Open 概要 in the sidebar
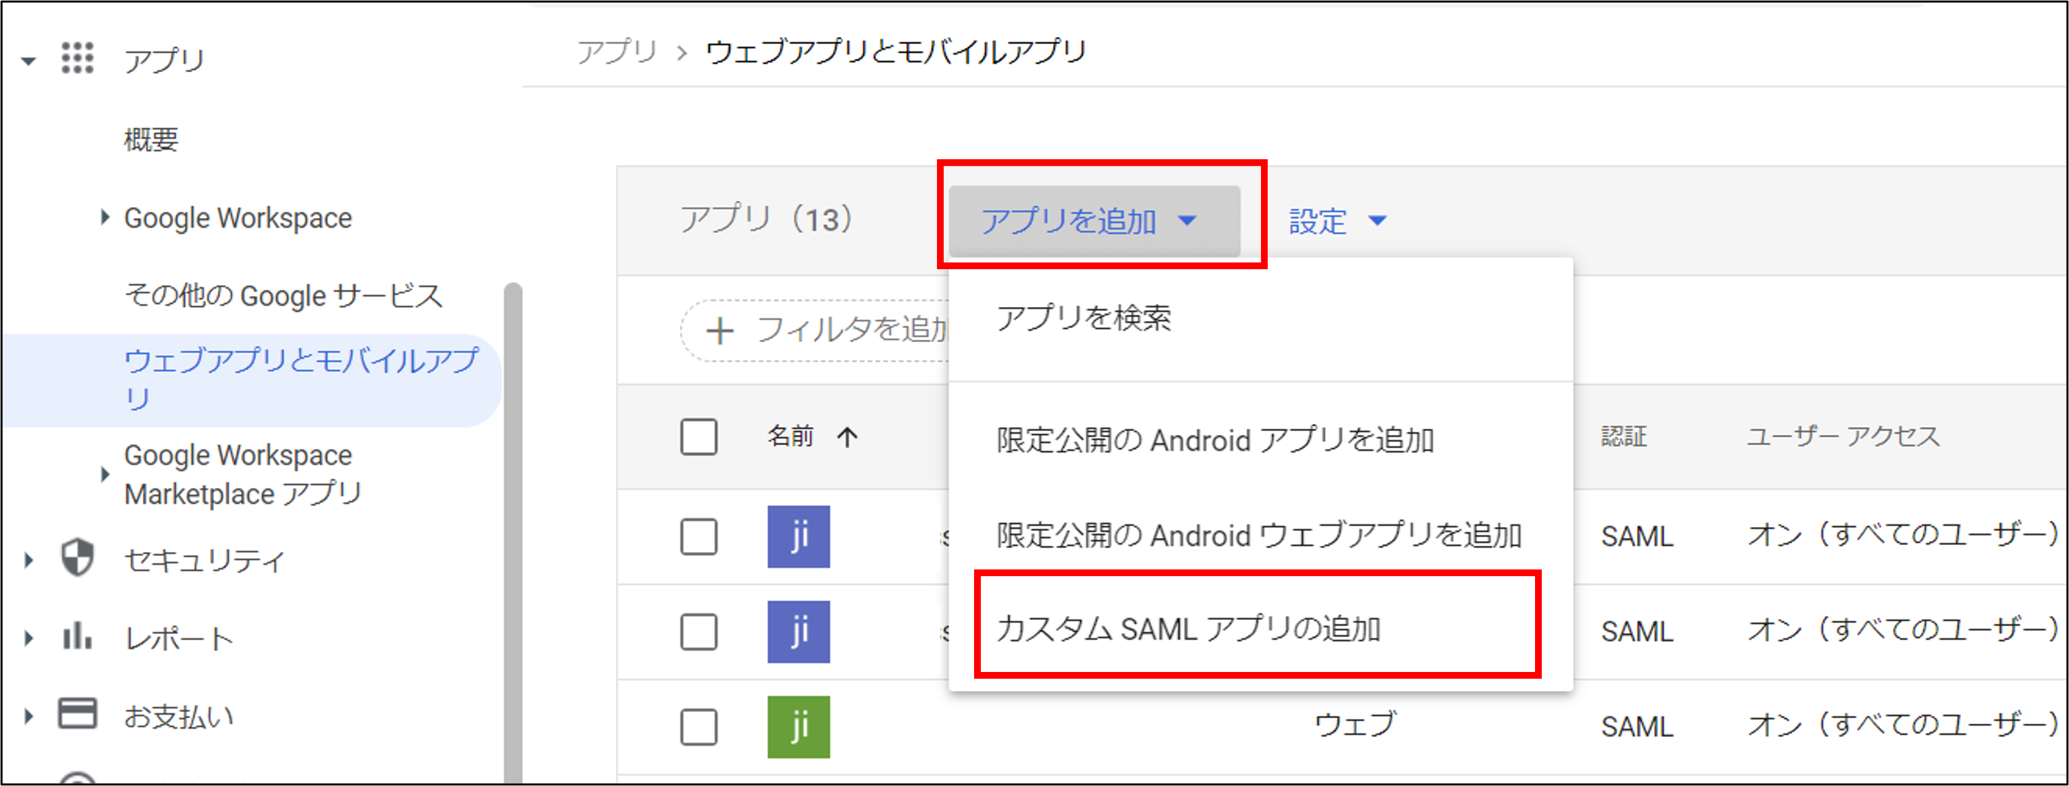The width and height of the screenshot is (2069, 786). click(151, 140)
